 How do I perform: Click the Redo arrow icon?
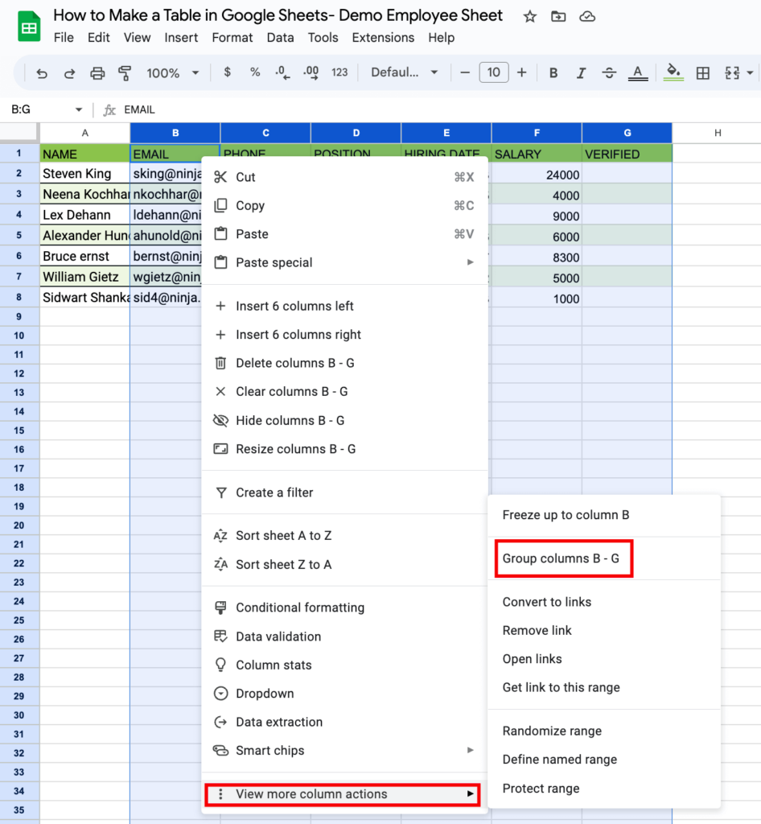click(69, 73)
